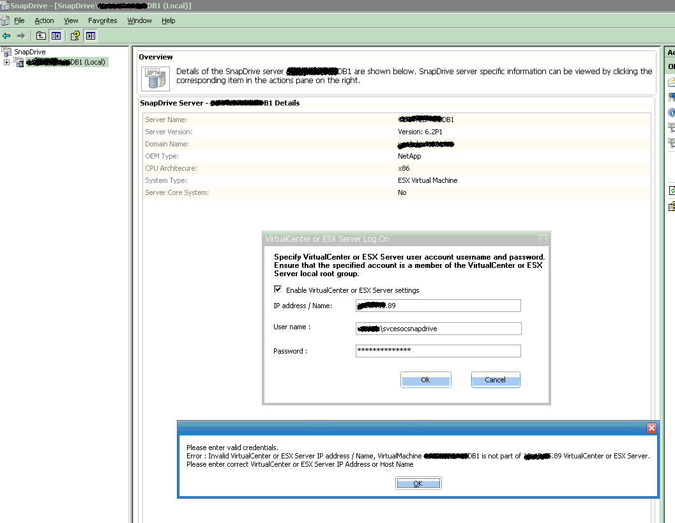Click the User name field
This screenshot has width=675, height=523.
pyautogui.click(x=438, y=329)
